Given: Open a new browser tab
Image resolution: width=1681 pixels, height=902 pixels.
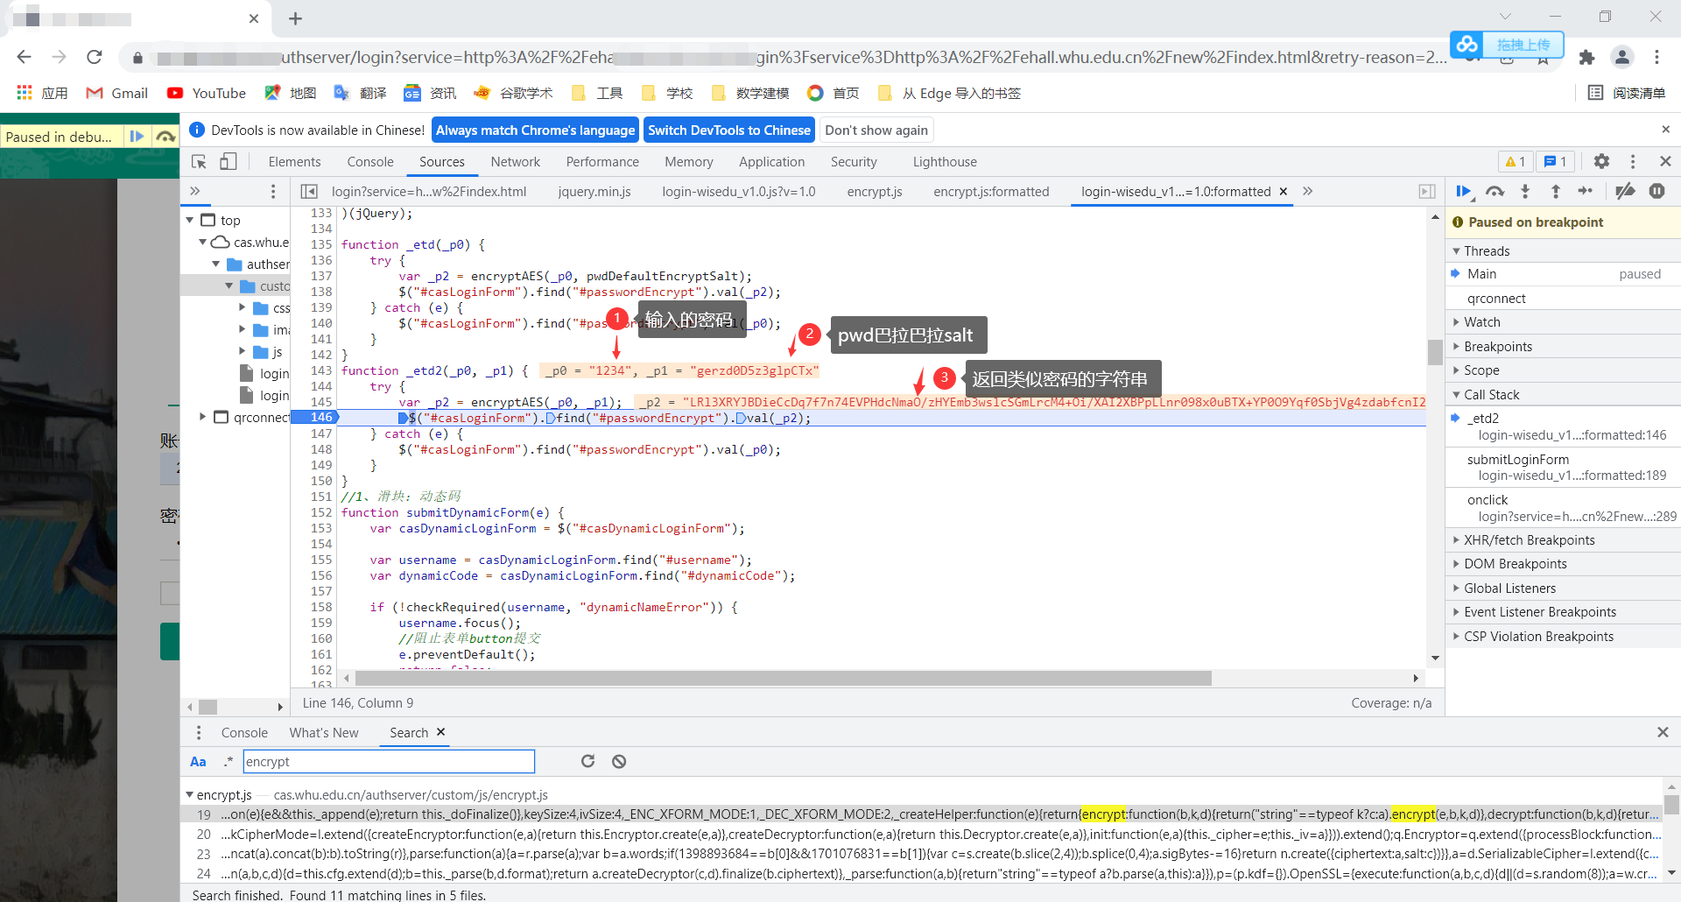Looking at the screenshot, I should tap(296, 18).
